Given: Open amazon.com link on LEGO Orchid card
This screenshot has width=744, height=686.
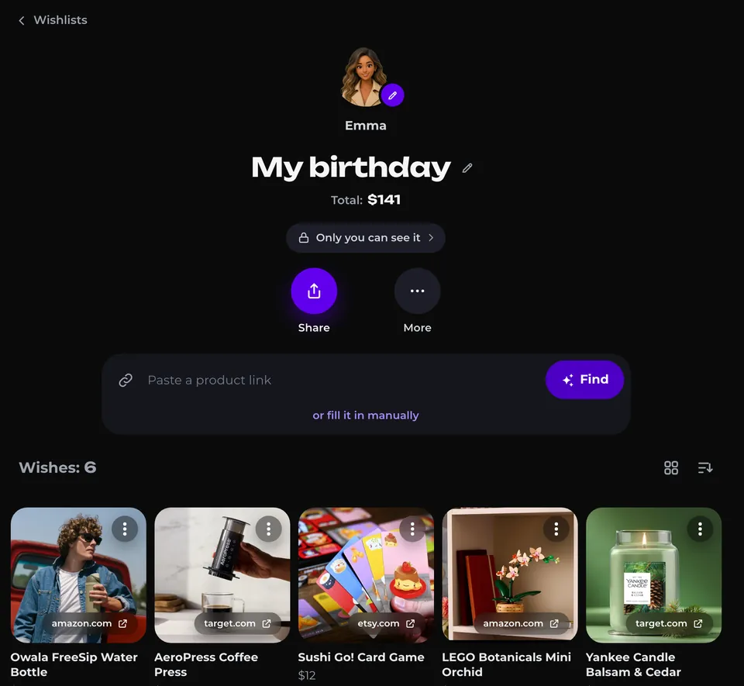Looking at the screenshot, I should coord(521,623).
